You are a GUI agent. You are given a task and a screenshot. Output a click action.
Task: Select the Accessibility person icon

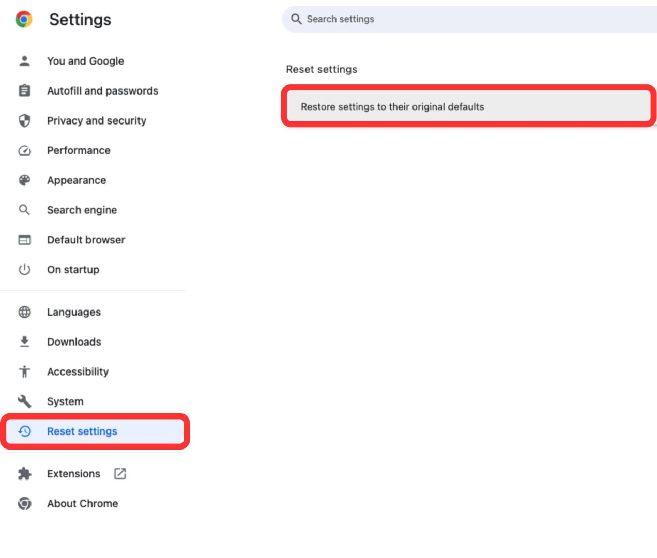24,371
